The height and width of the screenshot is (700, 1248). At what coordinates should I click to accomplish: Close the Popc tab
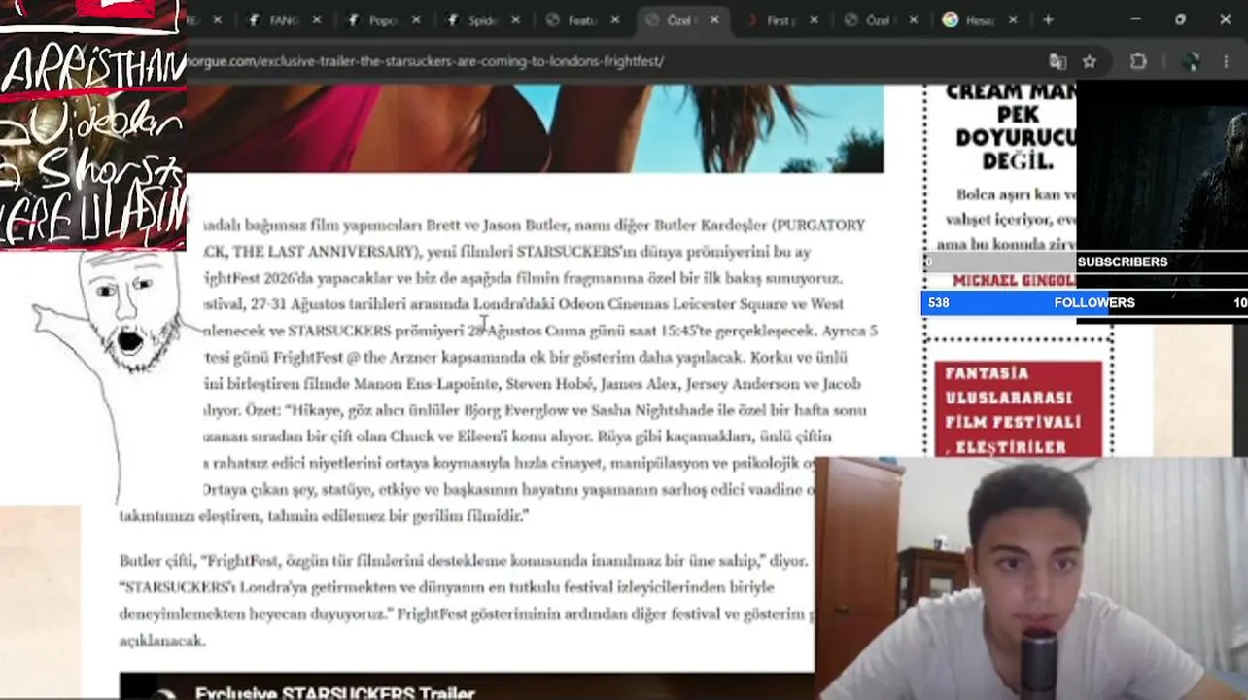click(x=416, y=19)
